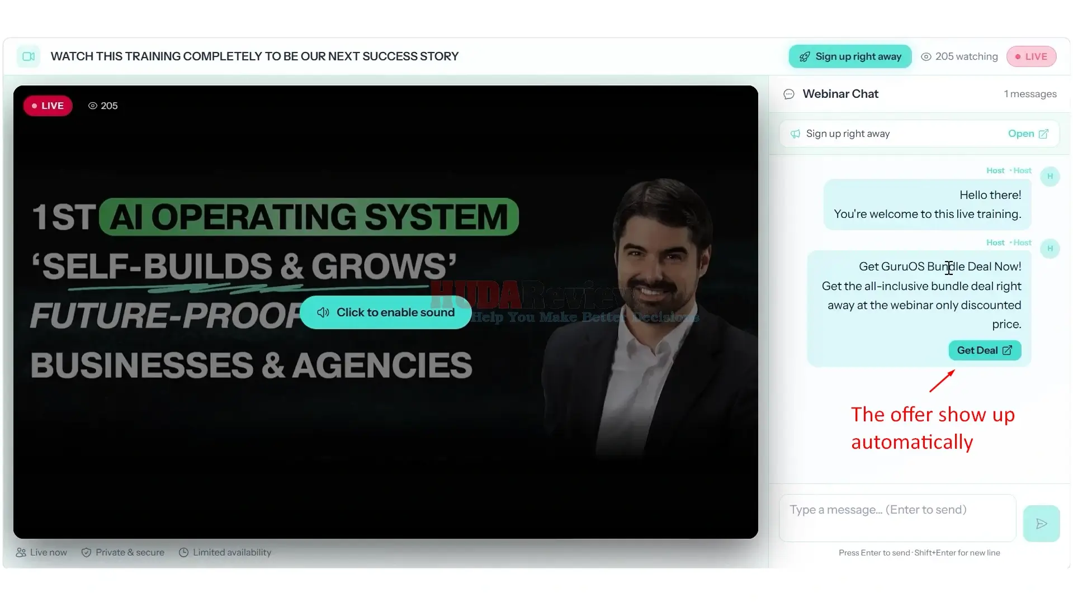Click the video camera icon in header
The height and width of the screenshot is (603, 1073).
coord(29,56)
